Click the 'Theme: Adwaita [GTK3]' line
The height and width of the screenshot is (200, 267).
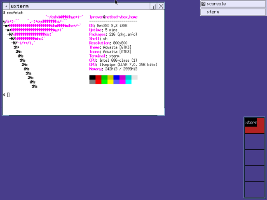[110, 47]
